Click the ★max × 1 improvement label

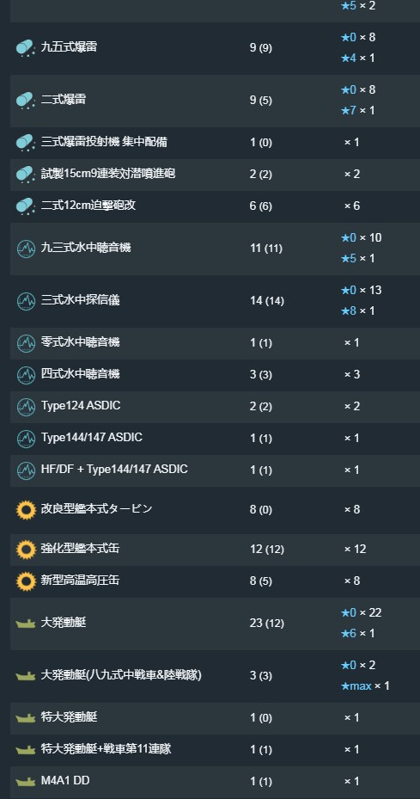pos(364,686)
